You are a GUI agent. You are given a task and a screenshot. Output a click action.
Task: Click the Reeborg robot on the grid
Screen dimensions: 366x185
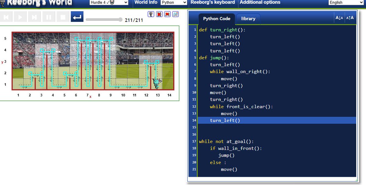pos(156,84)
